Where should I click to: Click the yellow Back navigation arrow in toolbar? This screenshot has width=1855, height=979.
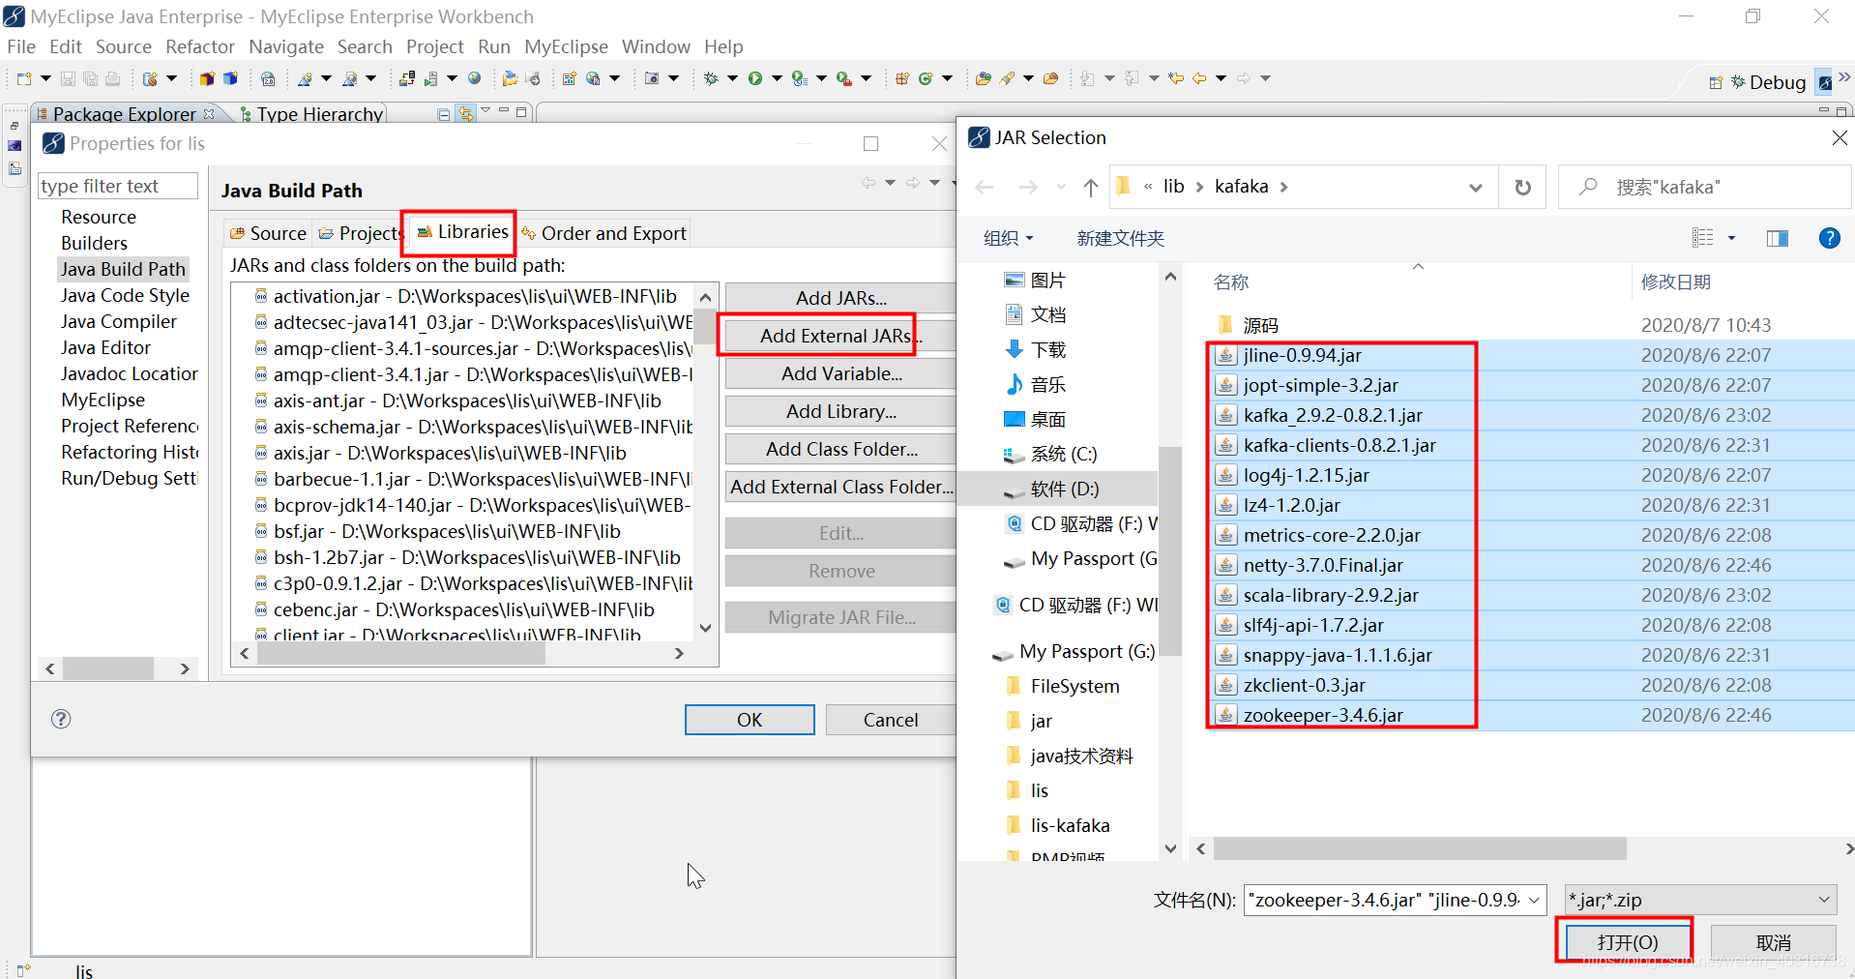[1199, 78]
